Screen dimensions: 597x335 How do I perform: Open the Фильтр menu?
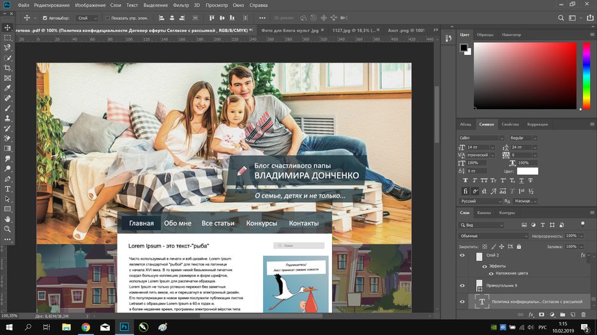(x=181, y=5)
